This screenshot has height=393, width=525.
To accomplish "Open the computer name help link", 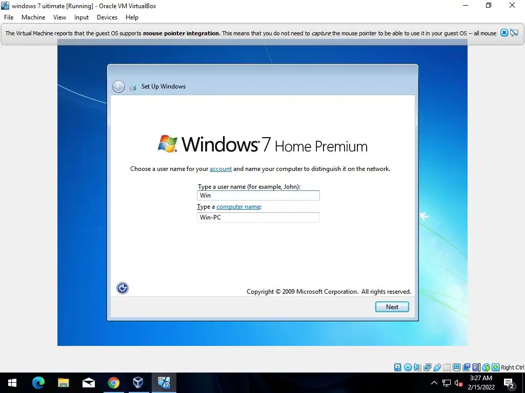I will coord(238,207).
